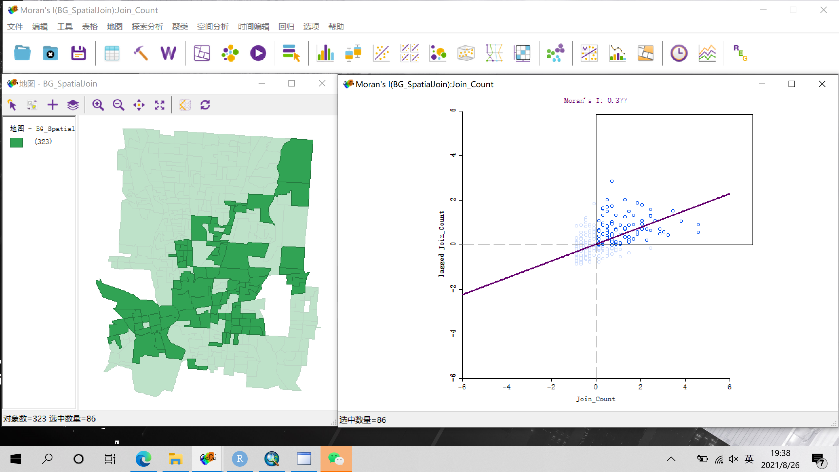This screenshot has width=839, height=472.
Task: Show hidden system tray icons chevron
Action: coord(671,459)
